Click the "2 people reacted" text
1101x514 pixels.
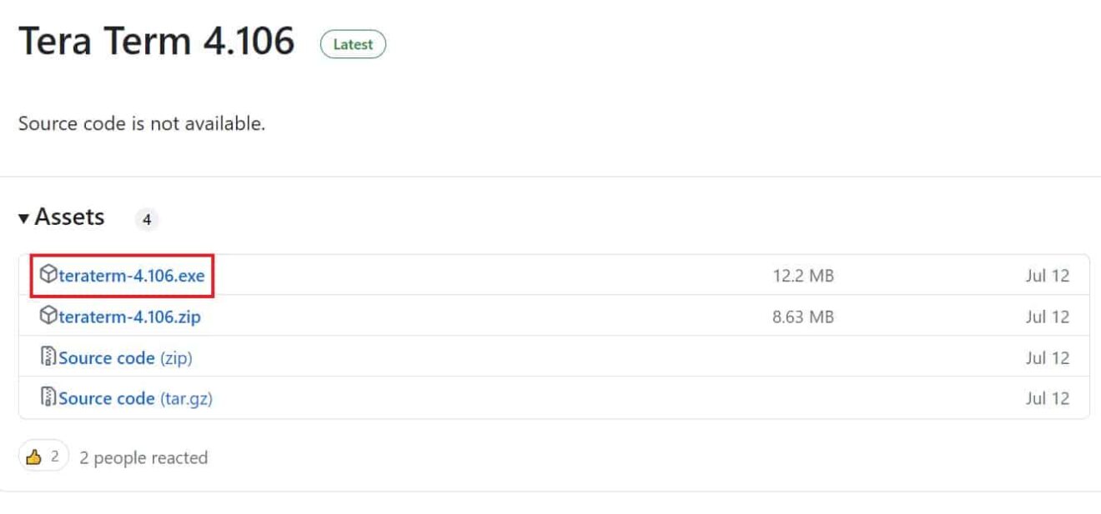[143, 457]
